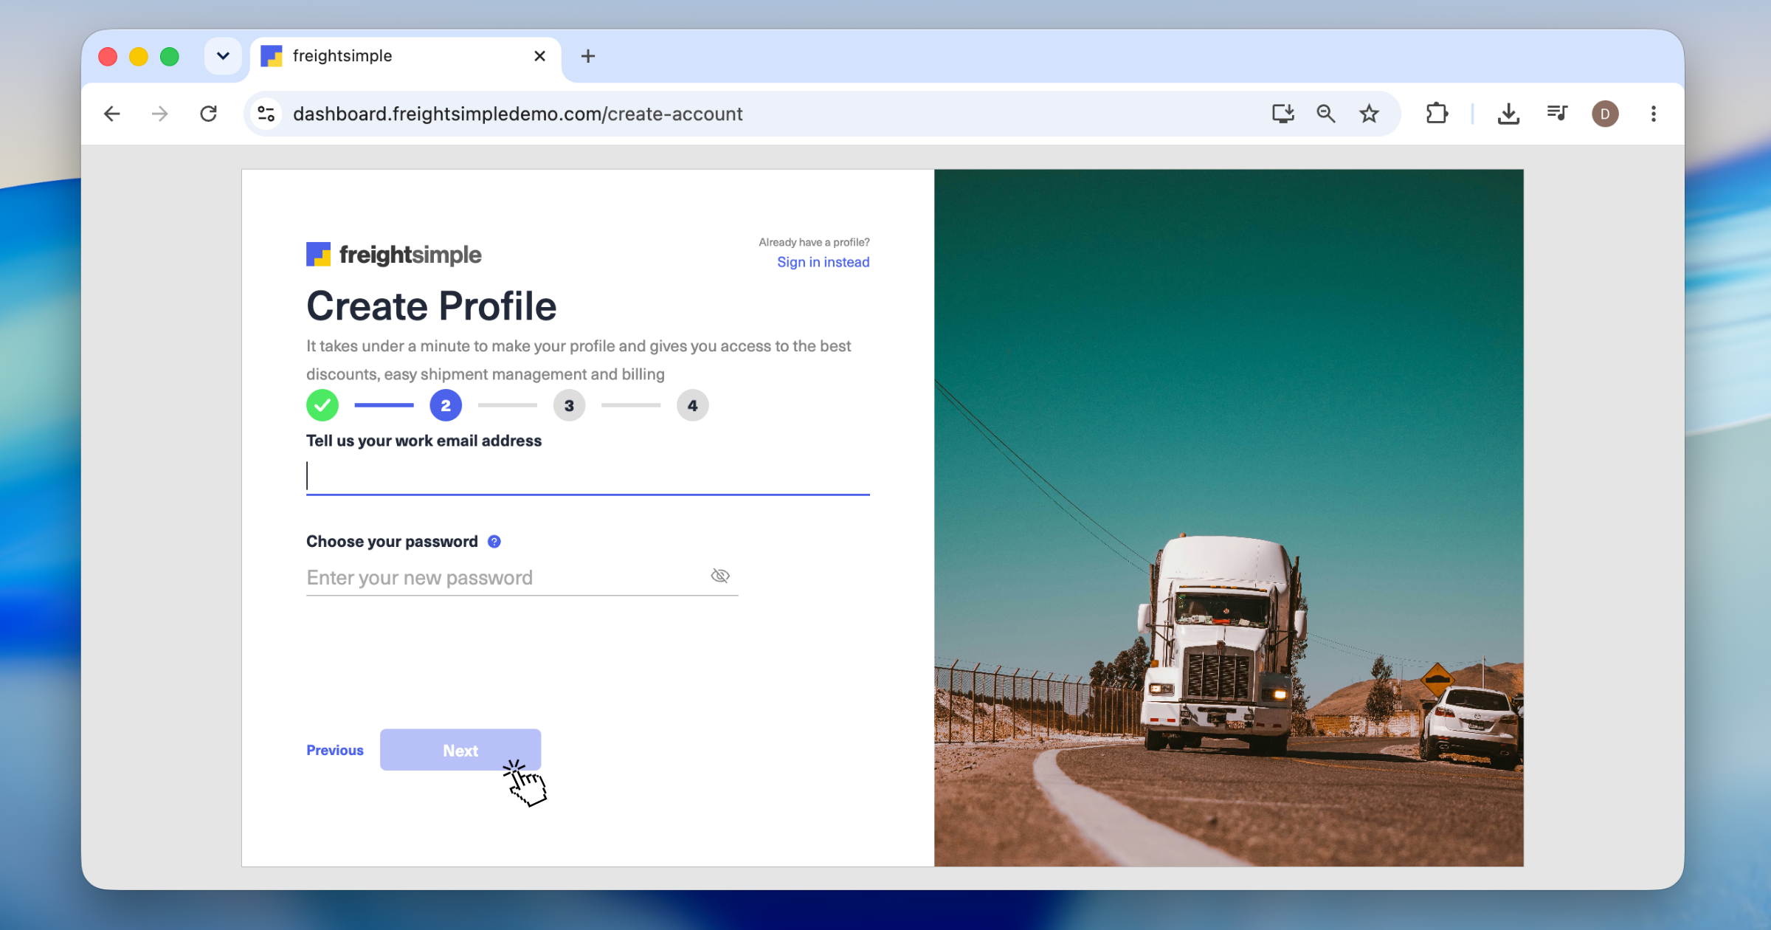
Task: Open the zoom magnifier icon in address bar
Action: [1326, 114]
